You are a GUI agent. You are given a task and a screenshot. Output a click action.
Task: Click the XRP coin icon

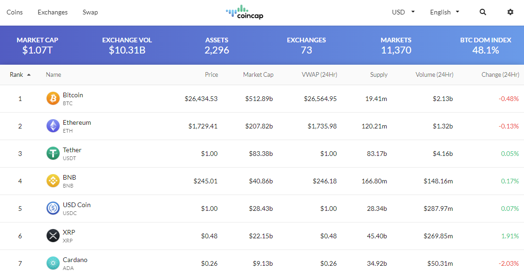53,236
